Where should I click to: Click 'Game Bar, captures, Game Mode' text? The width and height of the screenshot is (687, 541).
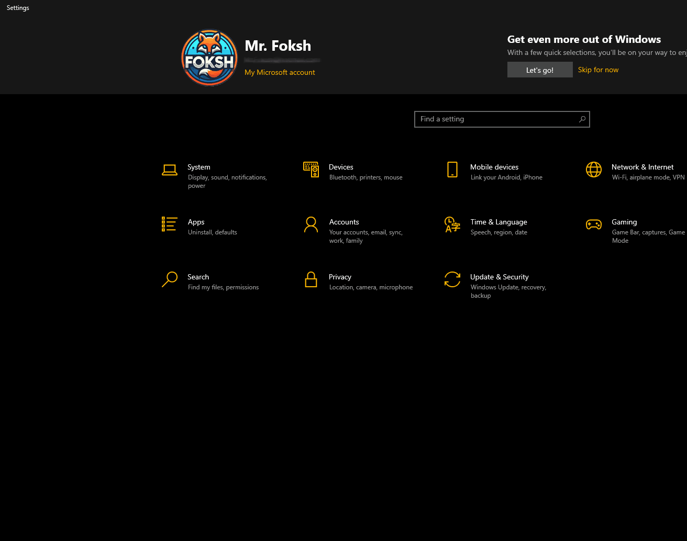click(648, 236)
